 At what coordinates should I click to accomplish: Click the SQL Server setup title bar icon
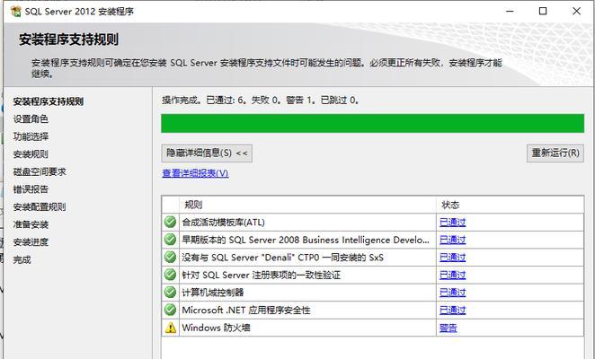click(x=15, y=12)
